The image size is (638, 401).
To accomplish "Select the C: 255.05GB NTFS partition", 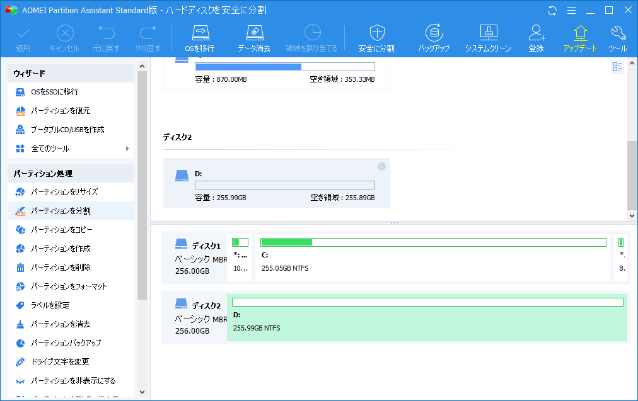I will (x=432, y=257).
